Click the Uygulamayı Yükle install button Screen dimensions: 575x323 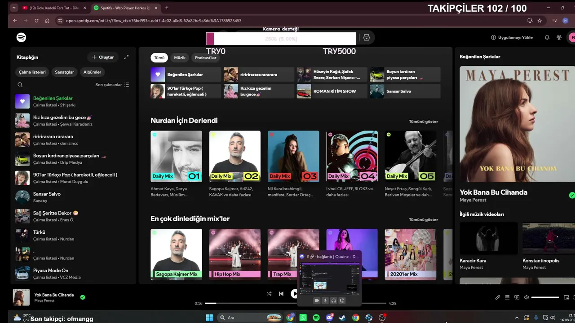[512, 38]
